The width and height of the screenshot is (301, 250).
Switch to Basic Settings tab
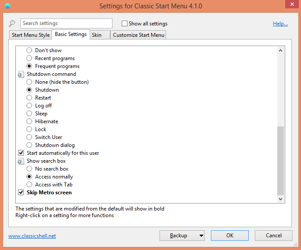(71, 34)
